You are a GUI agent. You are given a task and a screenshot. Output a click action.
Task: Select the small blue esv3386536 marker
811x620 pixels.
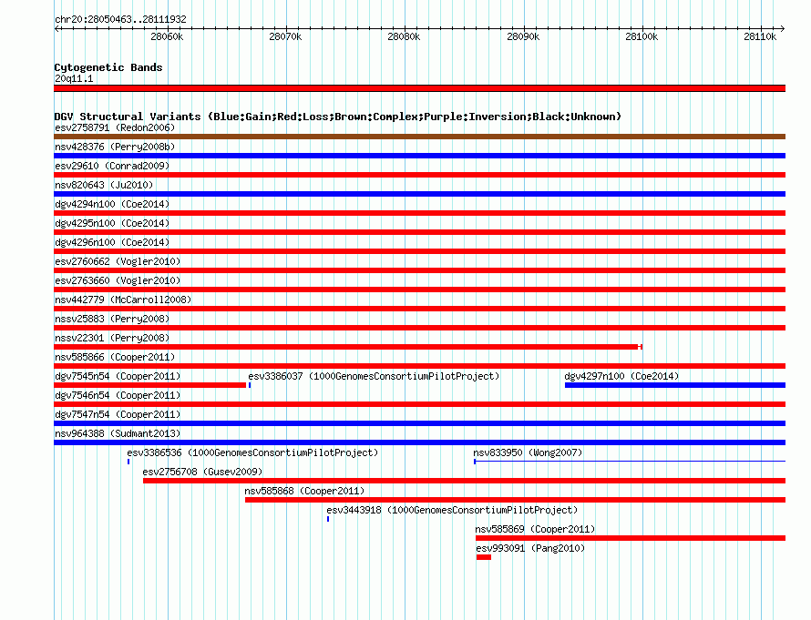(128, 462)
